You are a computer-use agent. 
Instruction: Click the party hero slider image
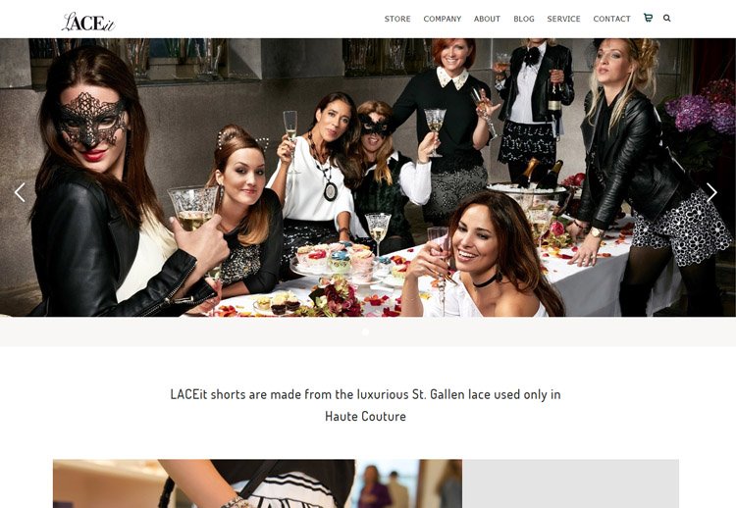(x=368, y=178)
